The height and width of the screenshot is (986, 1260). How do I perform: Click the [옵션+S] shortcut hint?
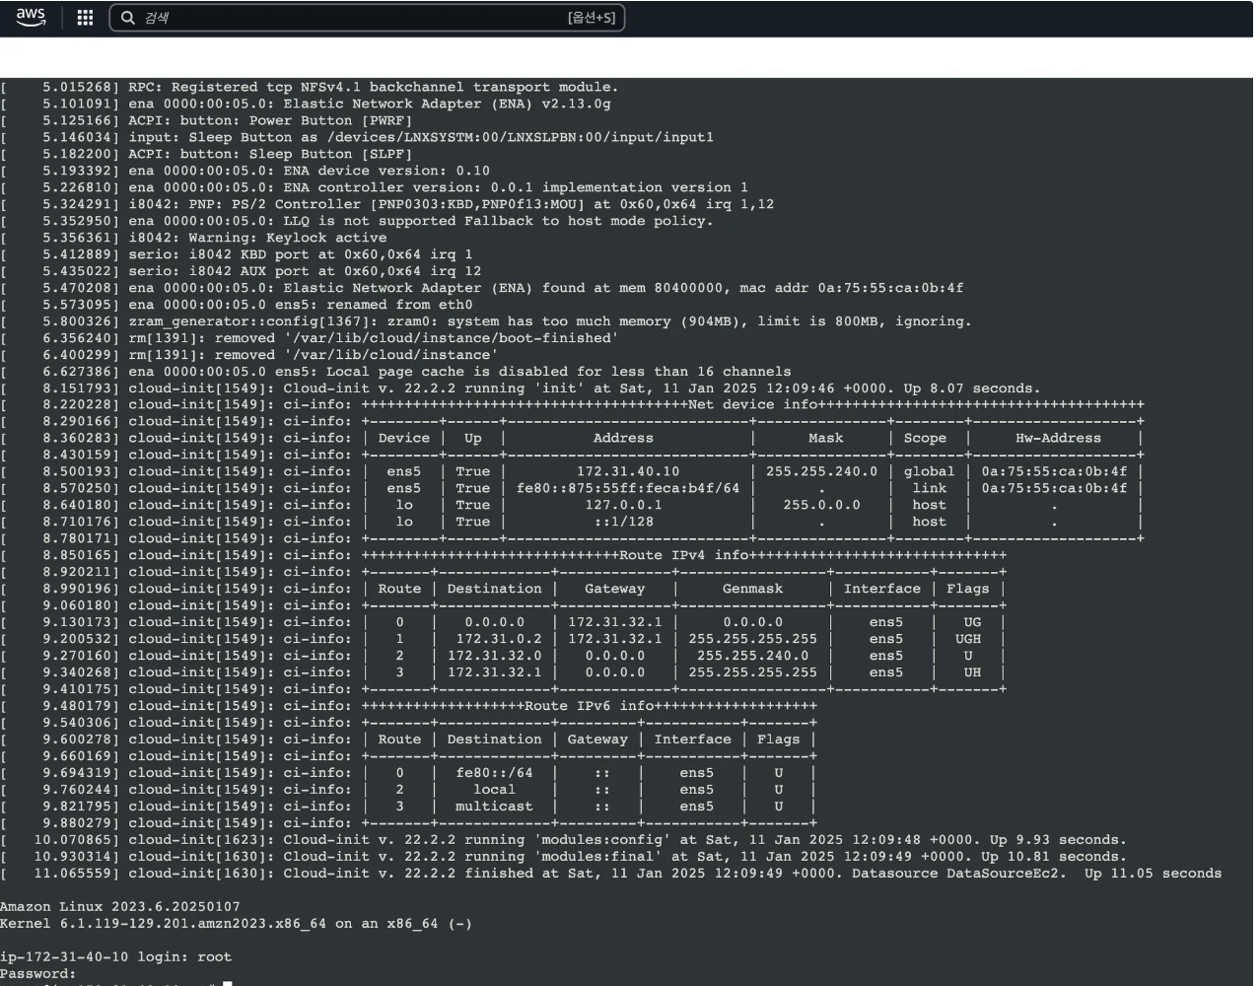click(x=592, y=18)
